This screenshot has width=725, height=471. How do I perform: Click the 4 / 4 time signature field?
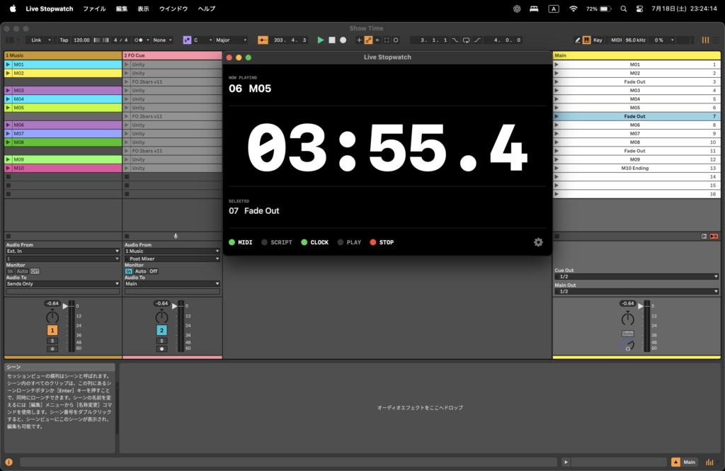tap(120, 40)
